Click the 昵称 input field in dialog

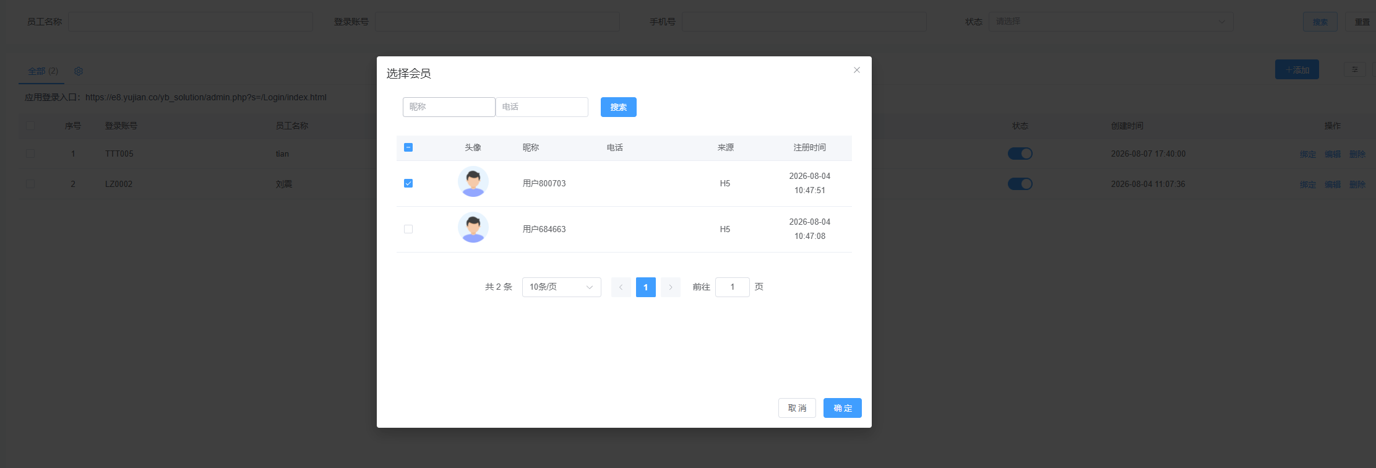click(449, 107)
